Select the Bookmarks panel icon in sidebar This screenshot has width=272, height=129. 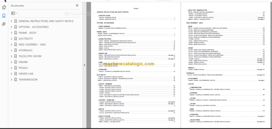coord(4,16)
